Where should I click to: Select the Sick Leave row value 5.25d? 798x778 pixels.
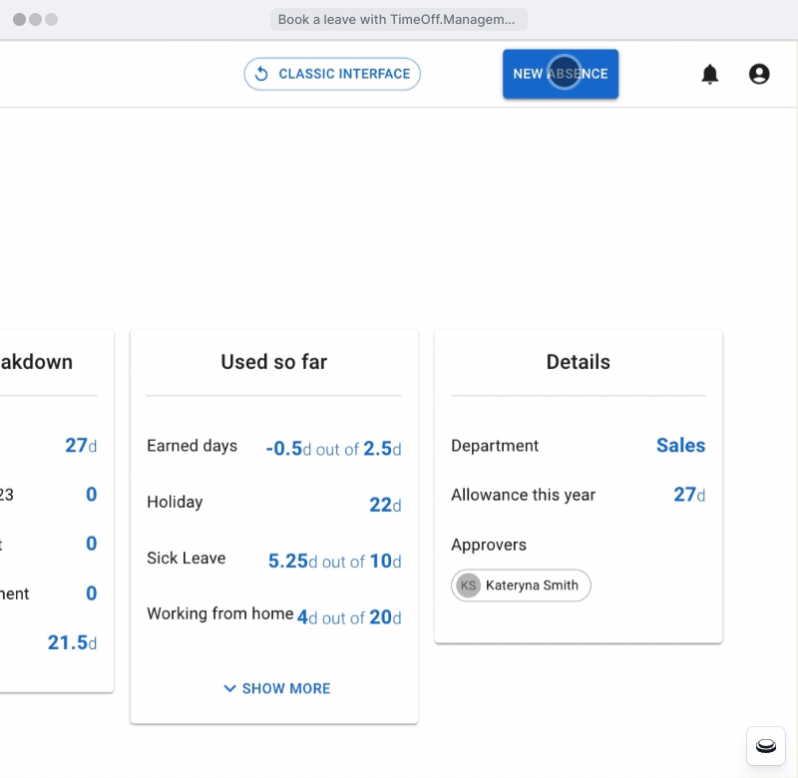(295, 561)
